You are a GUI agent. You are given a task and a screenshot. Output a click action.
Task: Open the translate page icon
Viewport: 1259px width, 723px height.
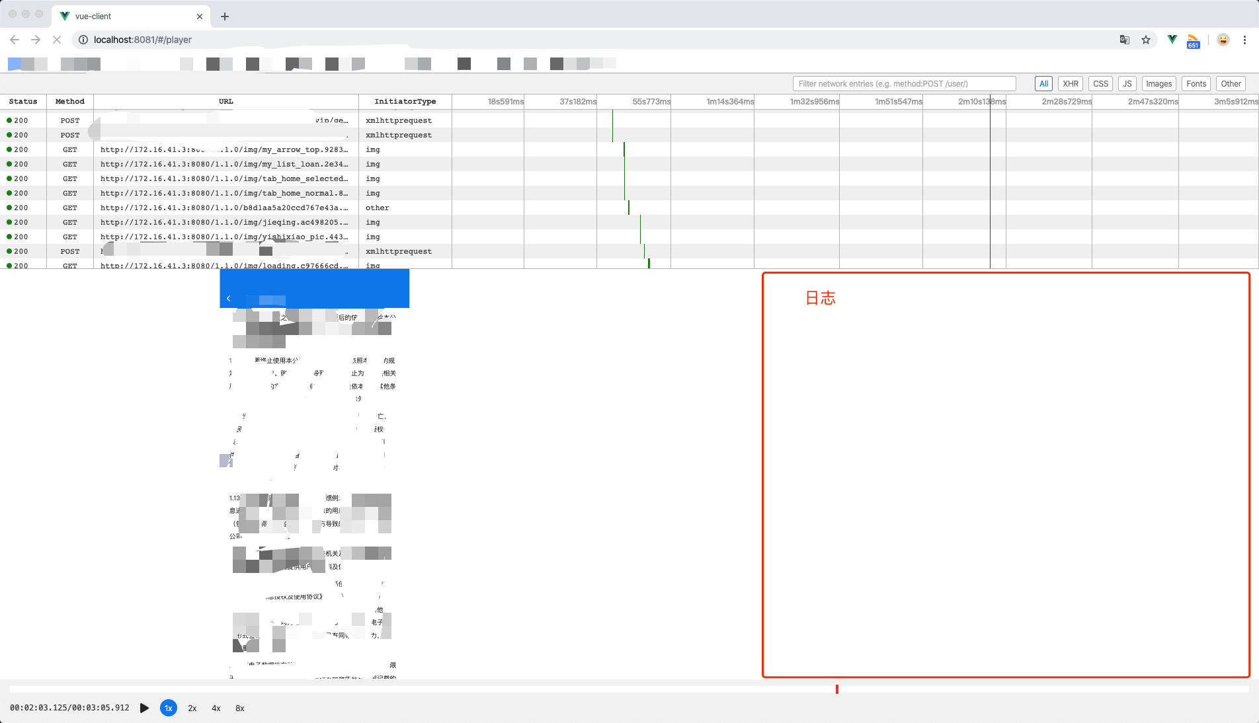[1125, 40]
